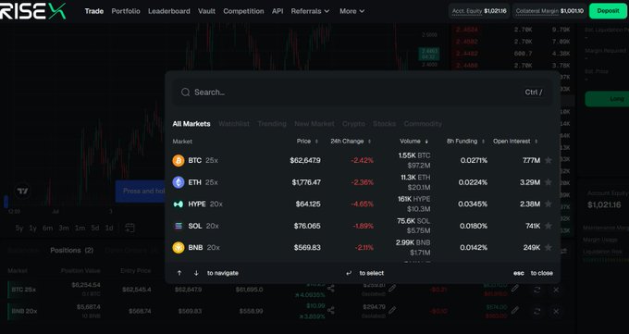Close the BTC 25x position with X

pos(556,290)
